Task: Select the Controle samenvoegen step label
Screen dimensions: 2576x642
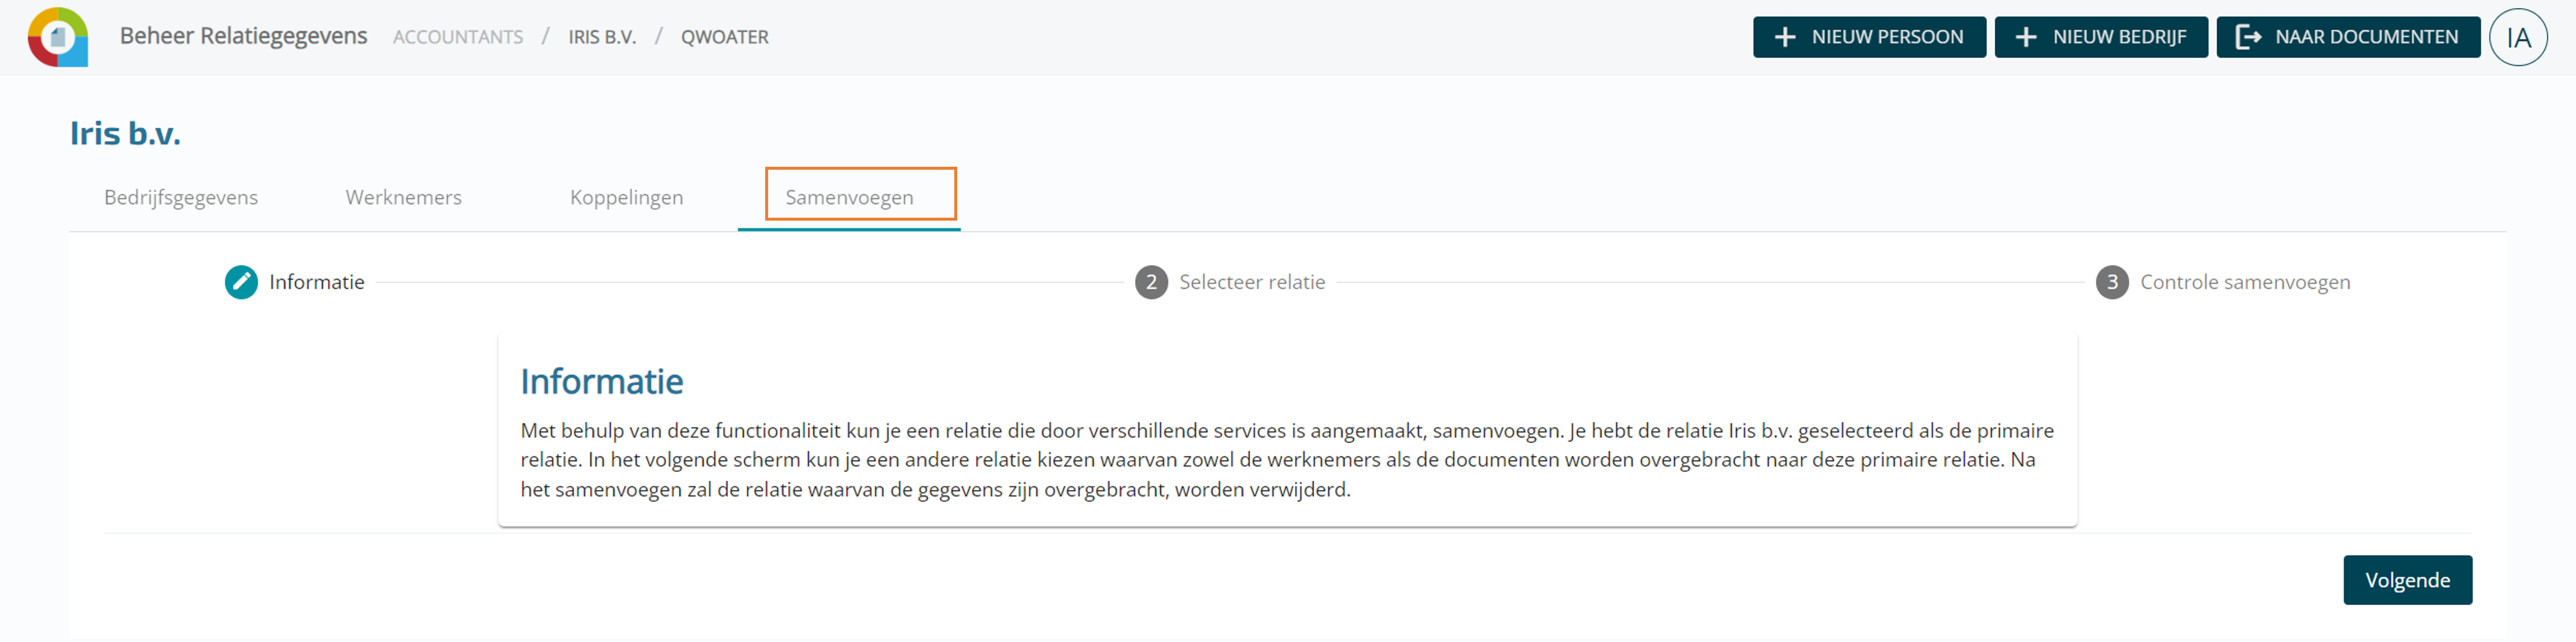Action: pos(2245,282)
